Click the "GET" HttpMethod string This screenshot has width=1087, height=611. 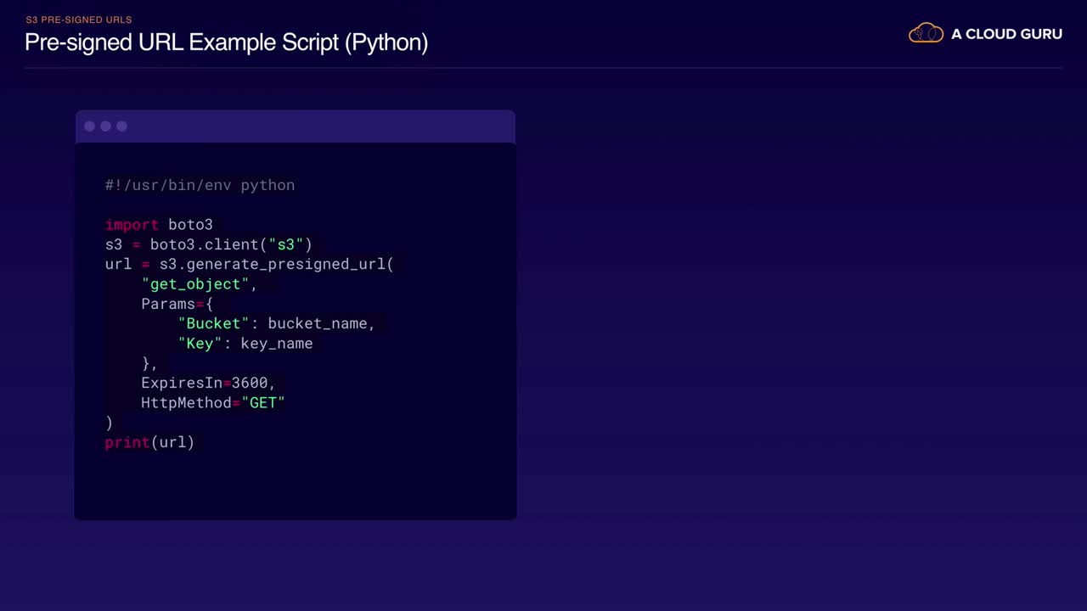(263, 403)
